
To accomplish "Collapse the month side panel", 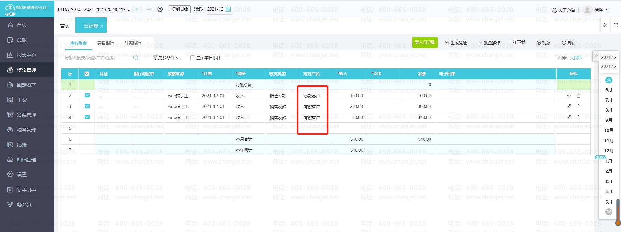I will pos(596,56).
